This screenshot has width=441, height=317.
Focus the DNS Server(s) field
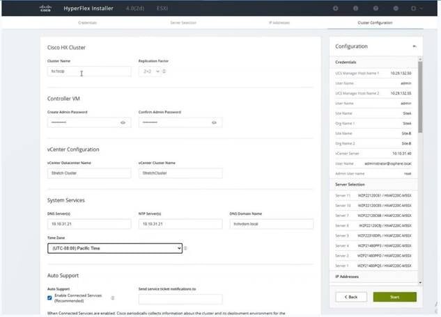(89, 224)
